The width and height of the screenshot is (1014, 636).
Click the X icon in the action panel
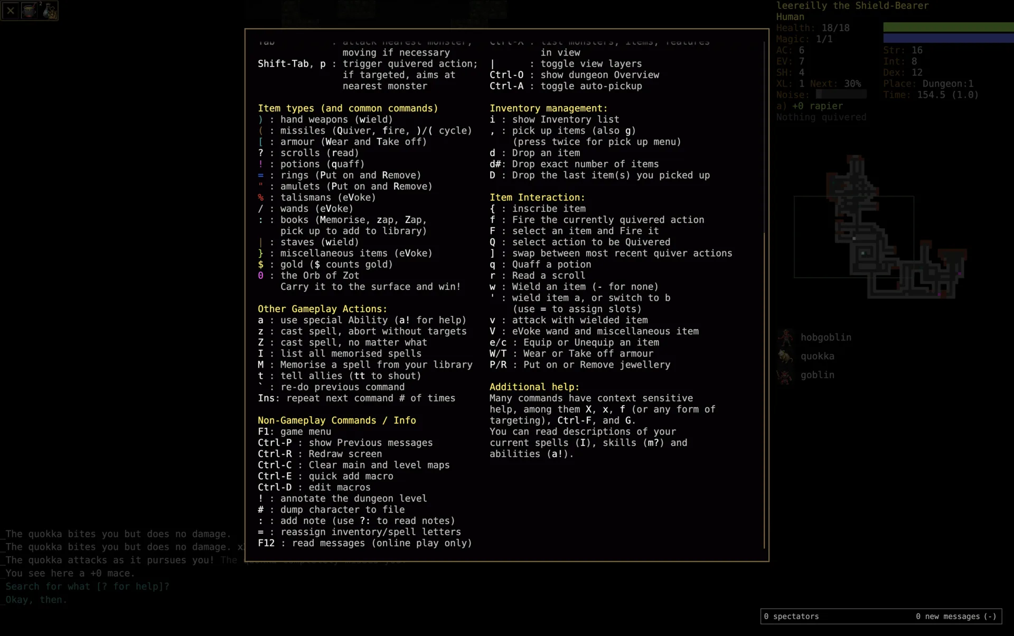(11, 11)
